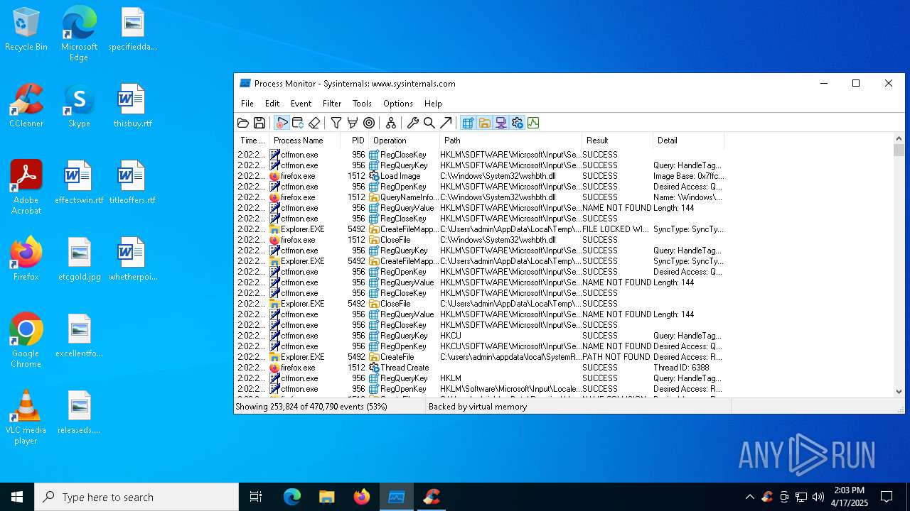Click the Detail column header
Viewport: 910px width, 511px height.
pos(689,141)
